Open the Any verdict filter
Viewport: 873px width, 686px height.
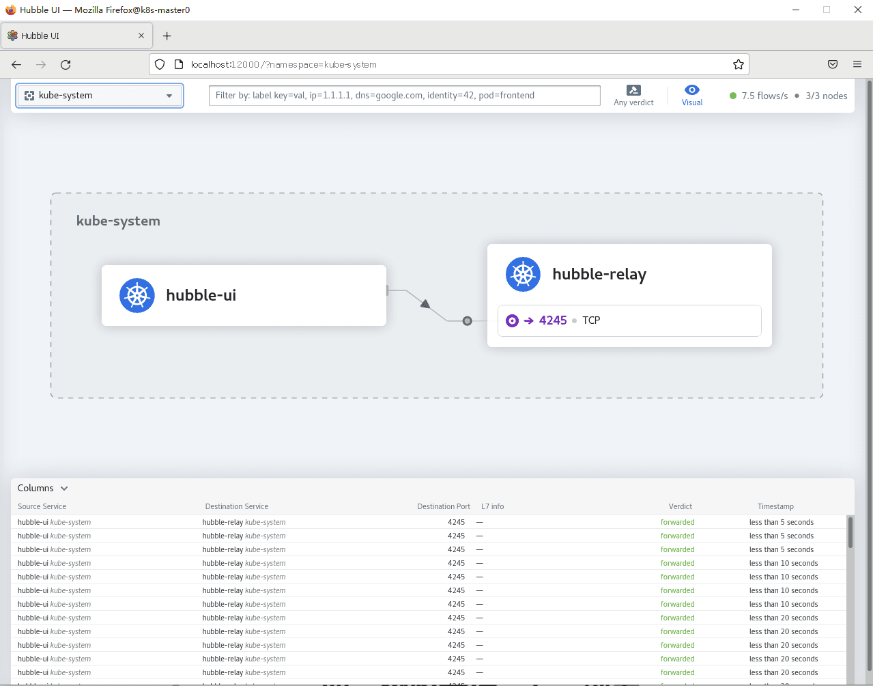pyautogui.click(x=633, y=96)
